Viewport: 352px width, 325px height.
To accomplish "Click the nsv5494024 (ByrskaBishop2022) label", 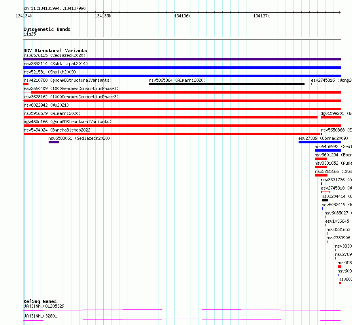I will [x=58, y=130].
